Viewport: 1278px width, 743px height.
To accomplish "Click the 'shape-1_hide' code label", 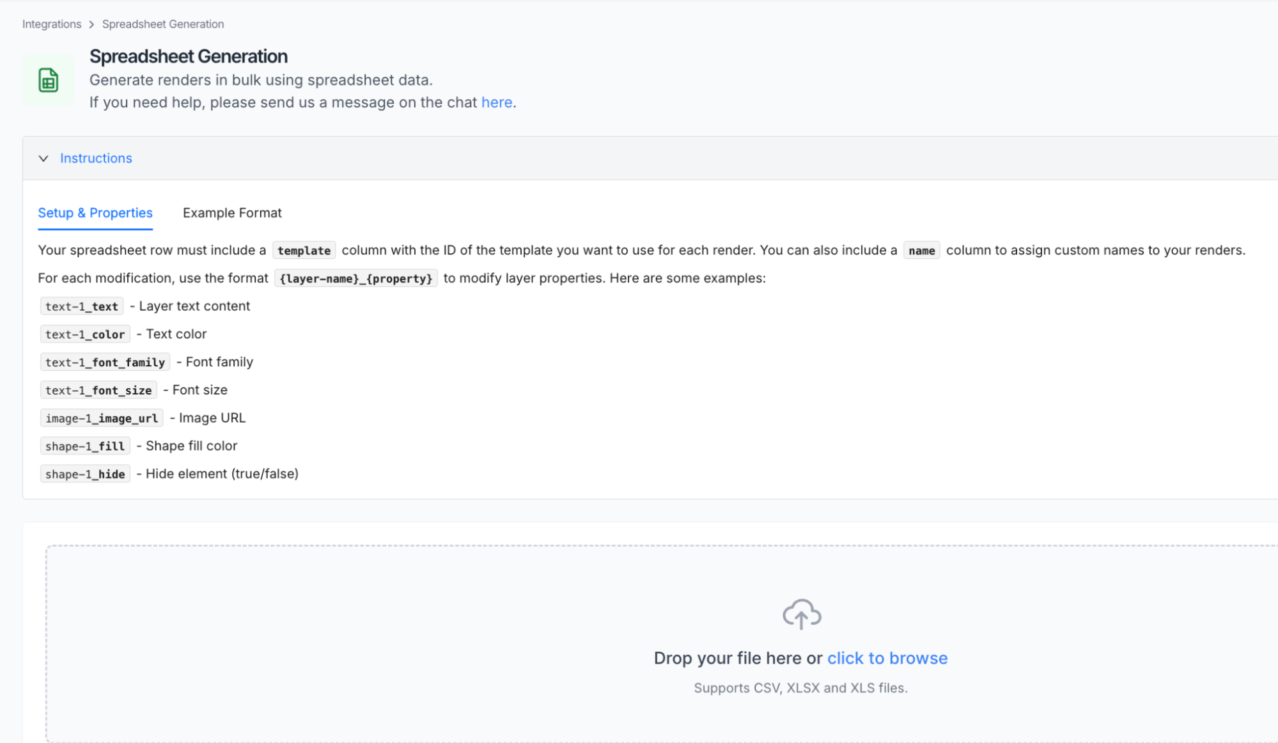I will click(x=85, y=474).
